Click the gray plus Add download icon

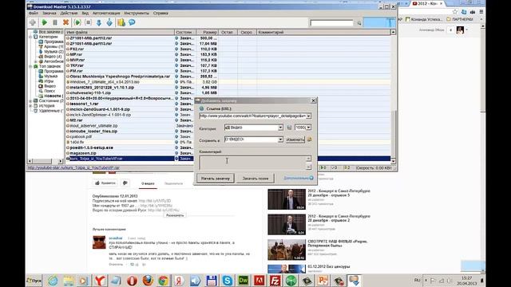point(33,22)
